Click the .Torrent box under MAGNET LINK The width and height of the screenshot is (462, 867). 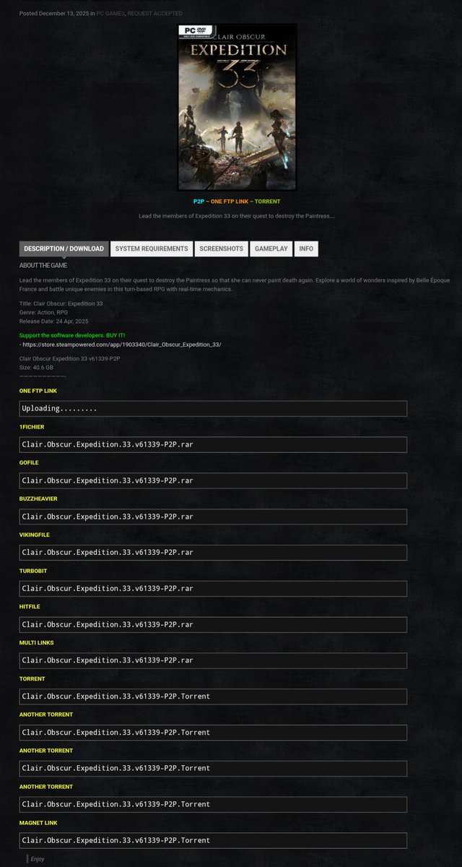[213, 840]
